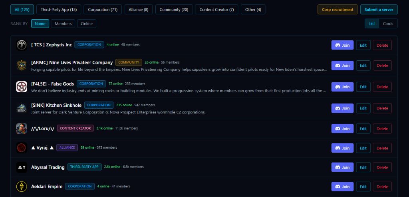Screen dimensions: 409x197
Task: Edit the Nine Lives Privateer entry
Action: (x=363, y=66)
